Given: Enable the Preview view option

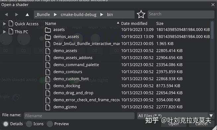Looking at the screenshot, I should coord(50,124).
